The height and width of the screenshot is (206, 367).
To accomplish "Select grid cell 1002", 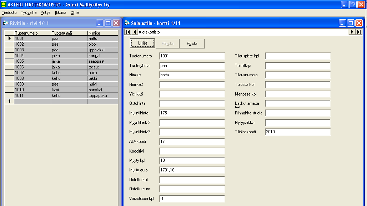I will point(32,44).
